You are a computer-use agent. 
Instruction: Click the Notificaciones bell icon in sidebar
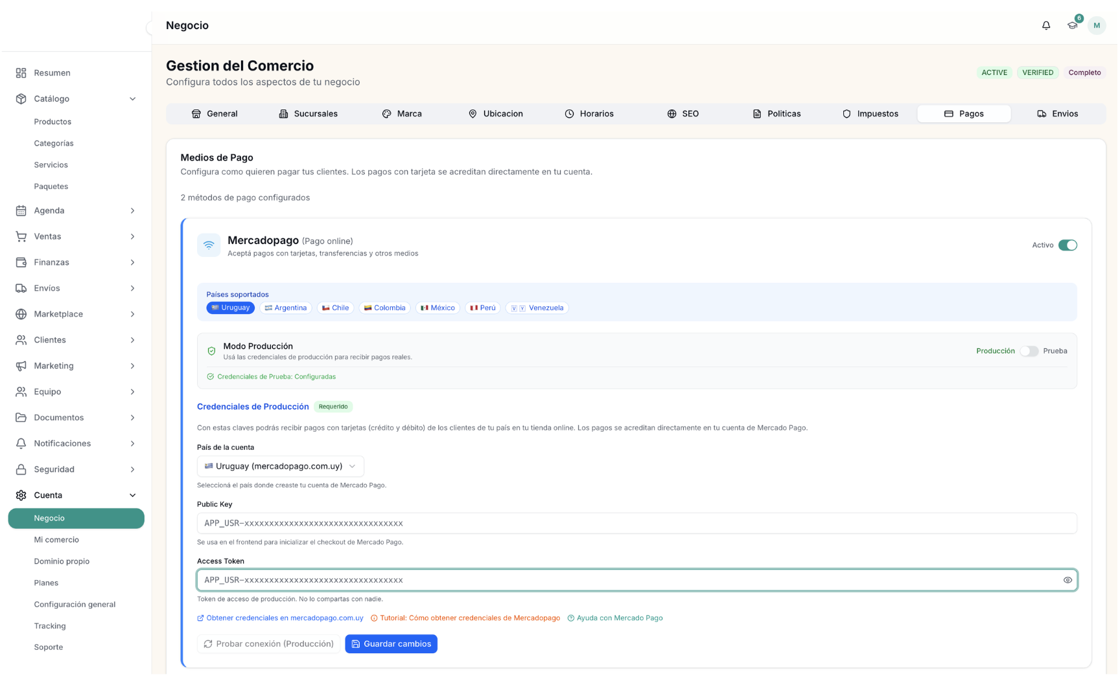(x=21, y=443)
